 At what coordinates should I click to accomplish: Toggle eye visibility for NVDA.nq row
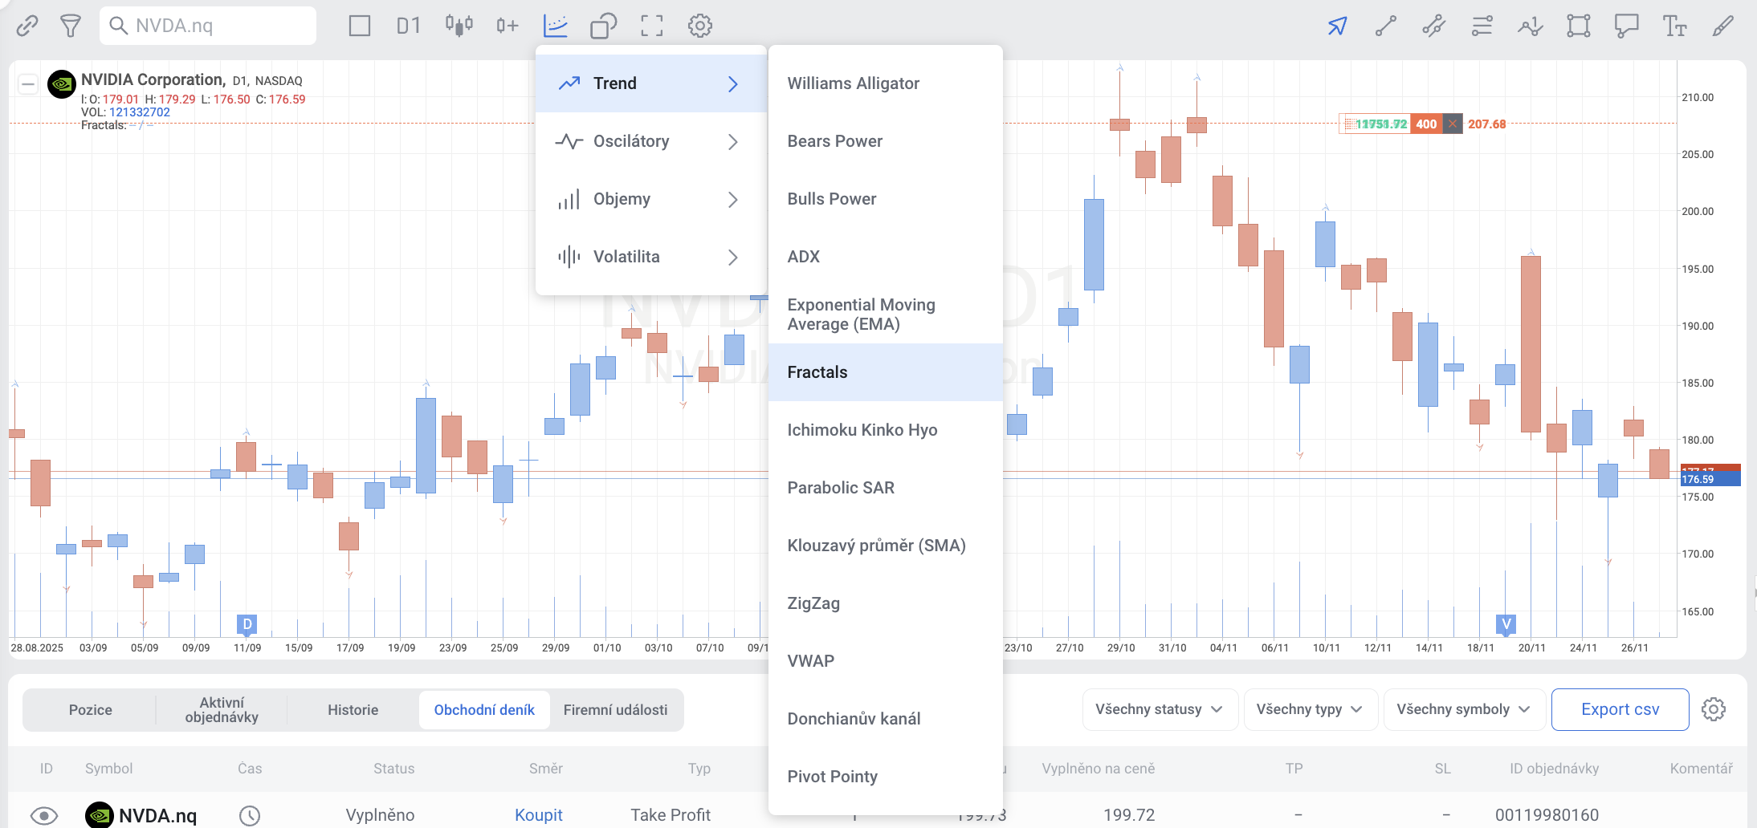[x=44, y=816]
